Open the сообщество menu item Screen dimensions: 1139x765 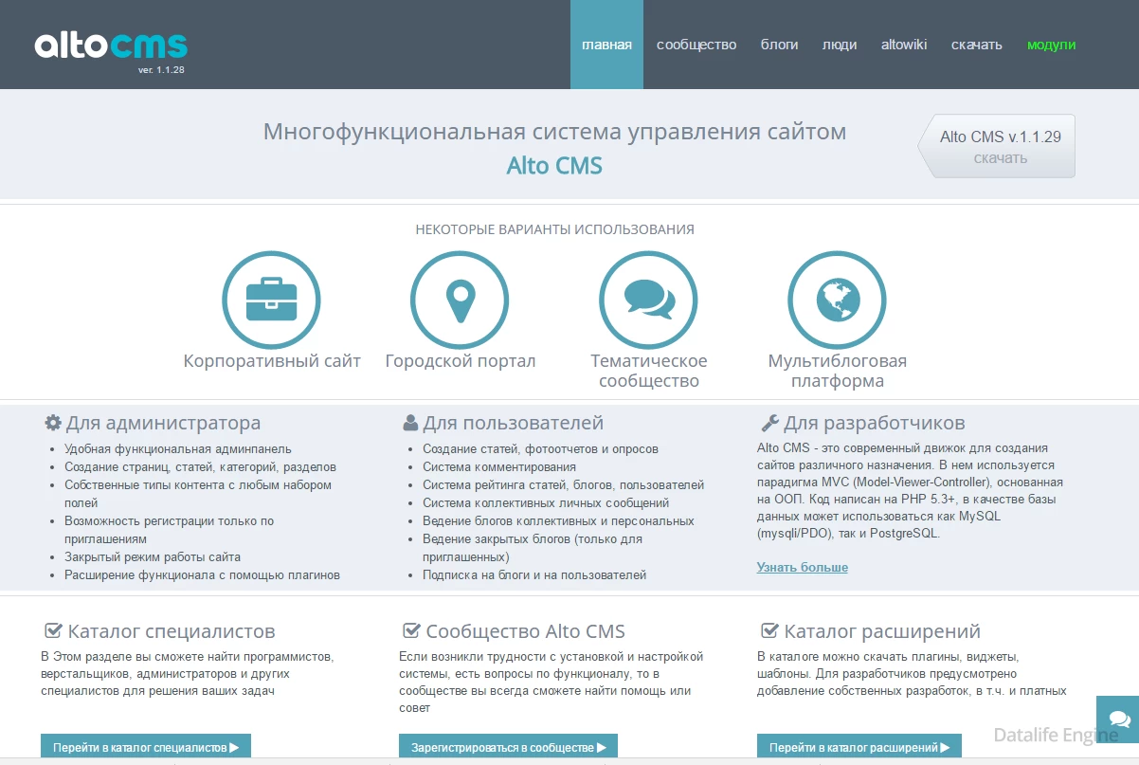pos(696,45)
